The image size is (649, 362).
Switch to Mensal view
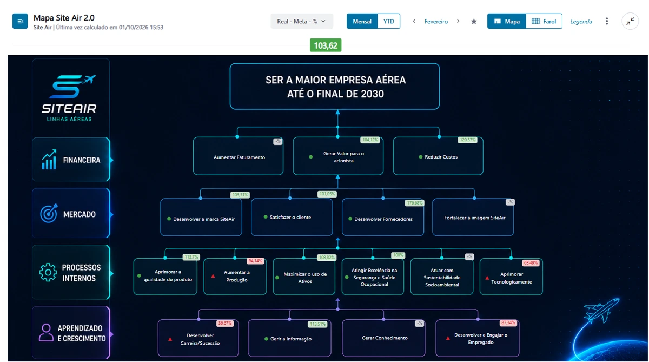362,21
